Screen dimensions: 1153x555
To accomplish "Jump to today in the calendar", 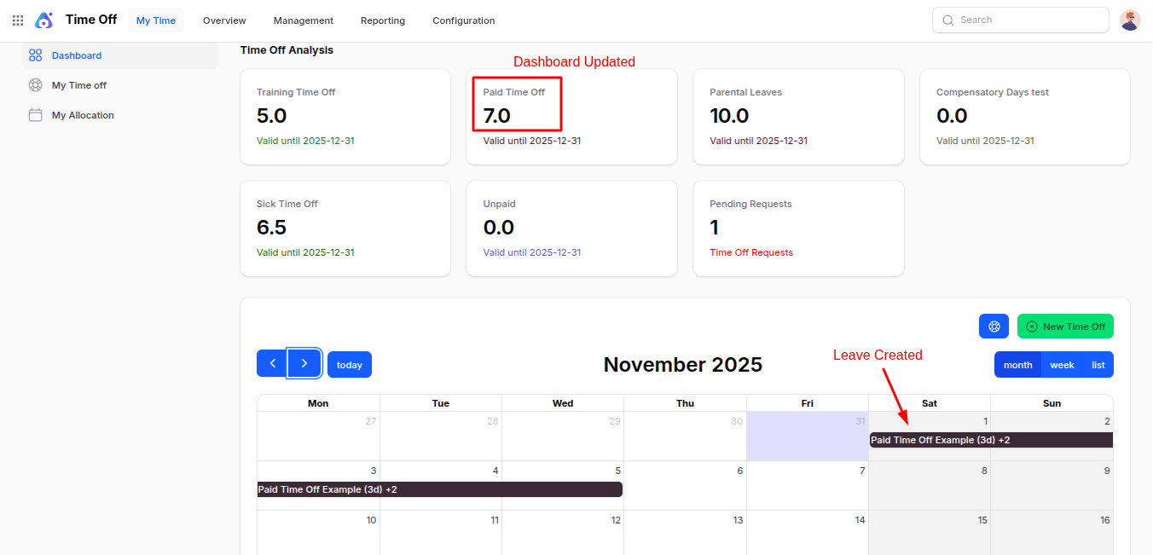I will tap(350, 365).
